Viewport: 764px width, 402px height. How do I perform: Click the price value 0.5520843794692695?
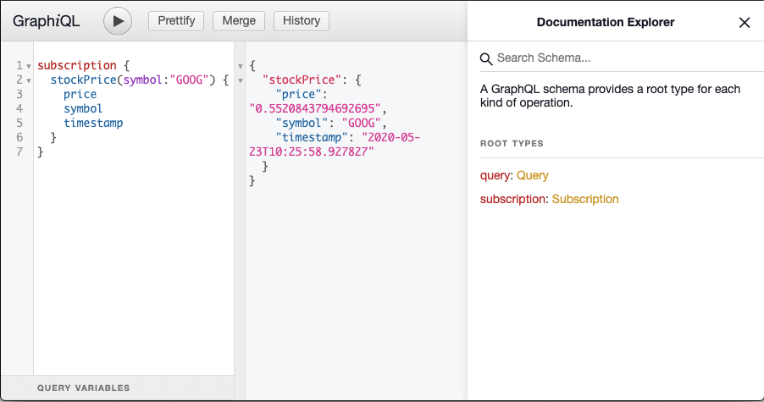coord(315,108)
